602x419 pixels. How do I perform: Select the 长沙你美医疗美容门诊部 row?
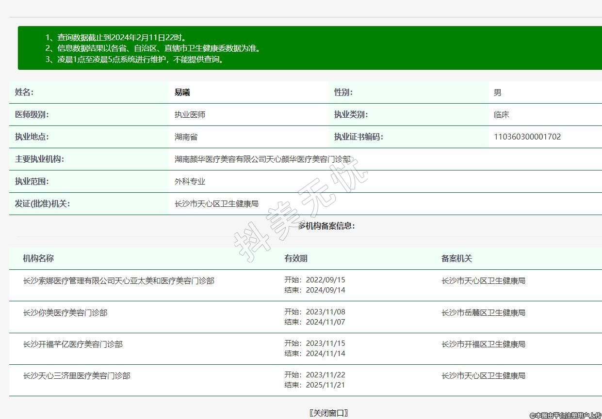65,312
